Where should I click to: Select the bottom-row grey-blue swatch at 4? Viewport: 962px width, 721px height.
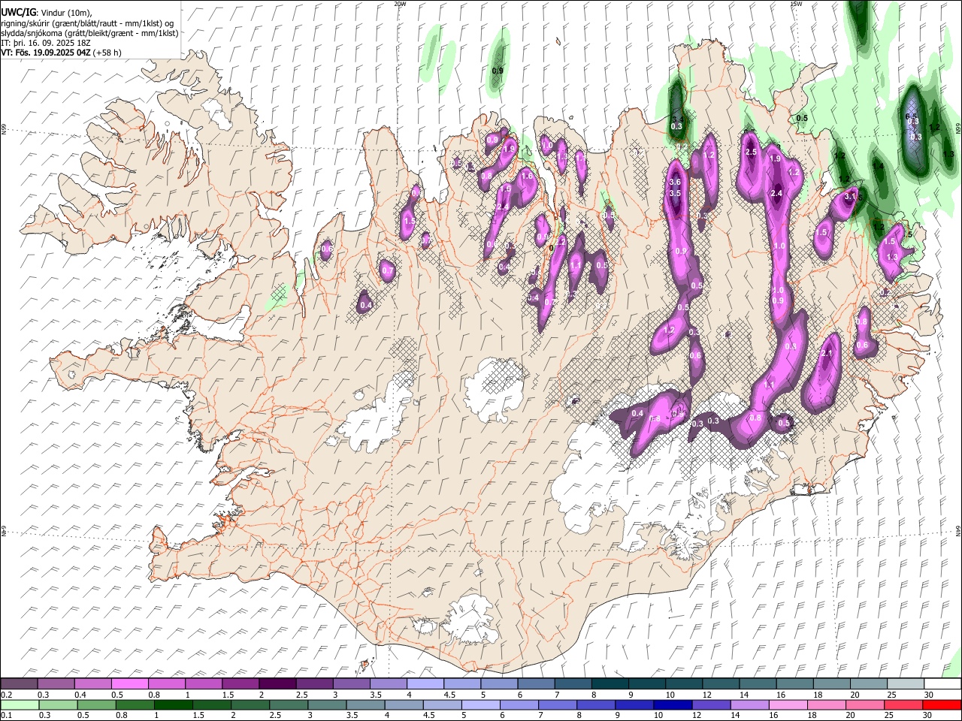click(404, 705)
